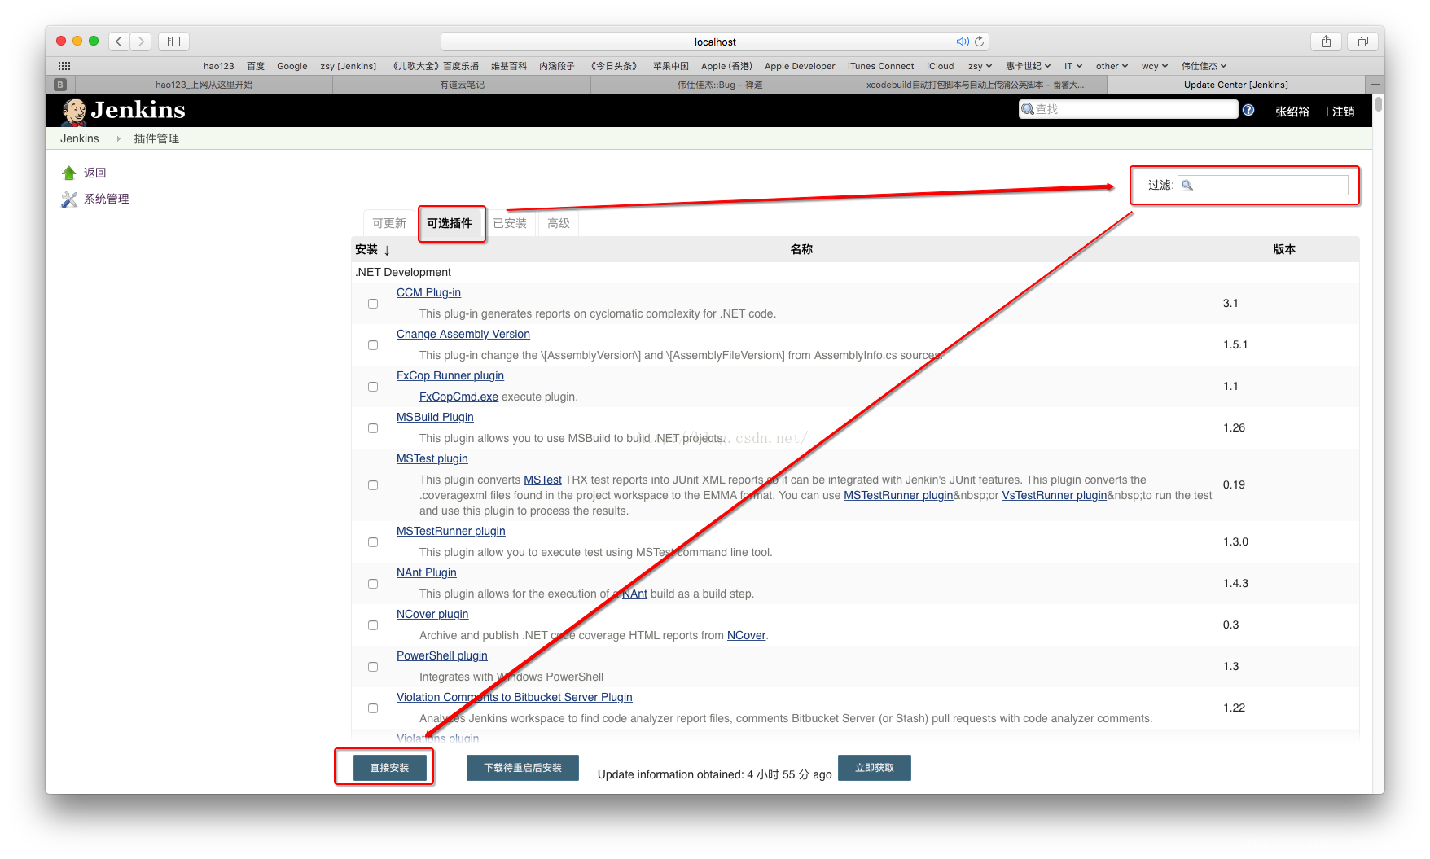Sort by the 安装 column arrow
Image resolution: width=1430 pixels, height=859 pixels.
tap(387, 251)
